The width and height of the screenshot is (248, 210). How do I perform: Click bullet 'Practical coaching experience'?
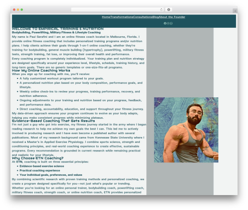coord(40,170)
